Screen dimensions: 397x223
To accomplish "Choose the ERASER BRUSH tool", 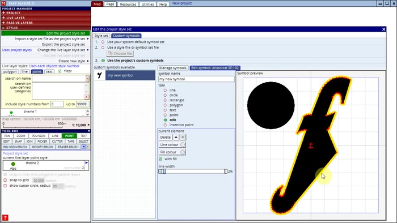I will click(68, 147).
